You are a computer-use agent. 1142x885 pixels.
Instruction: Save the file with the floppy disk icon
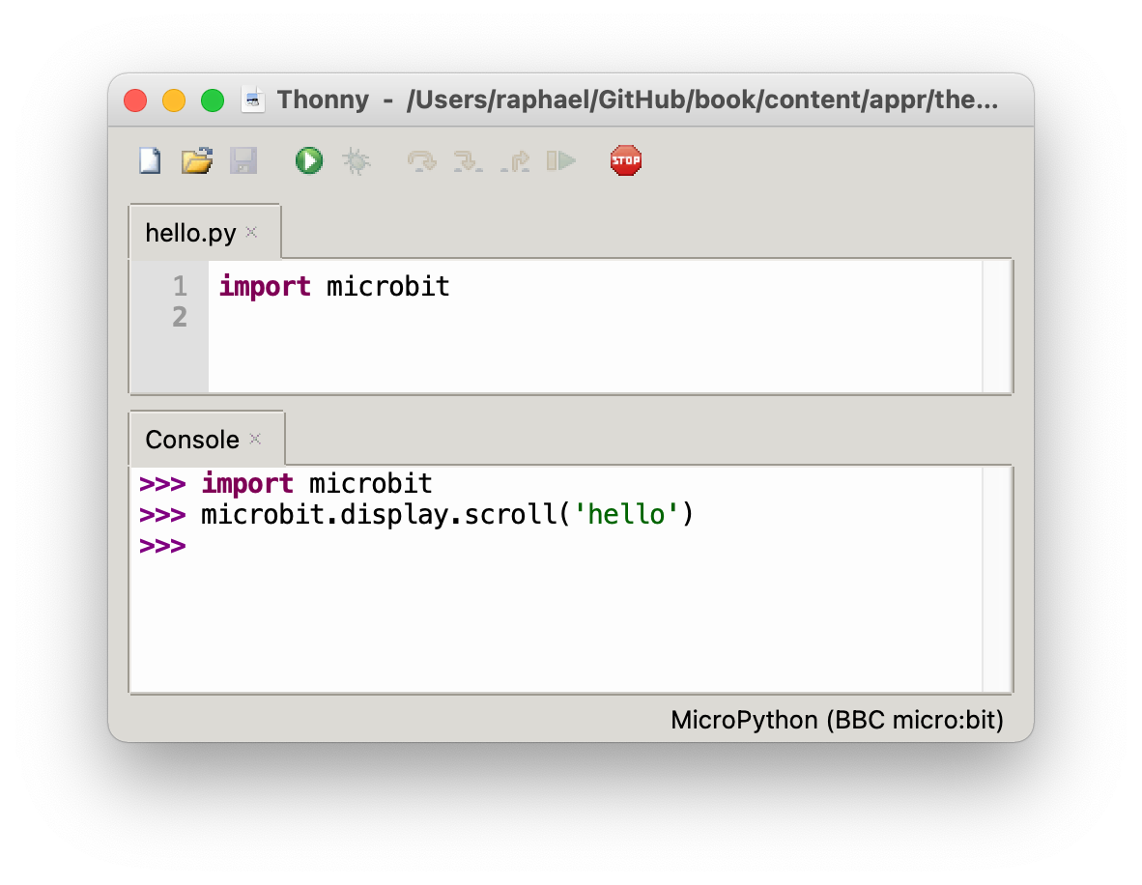[x=243, y=160]
